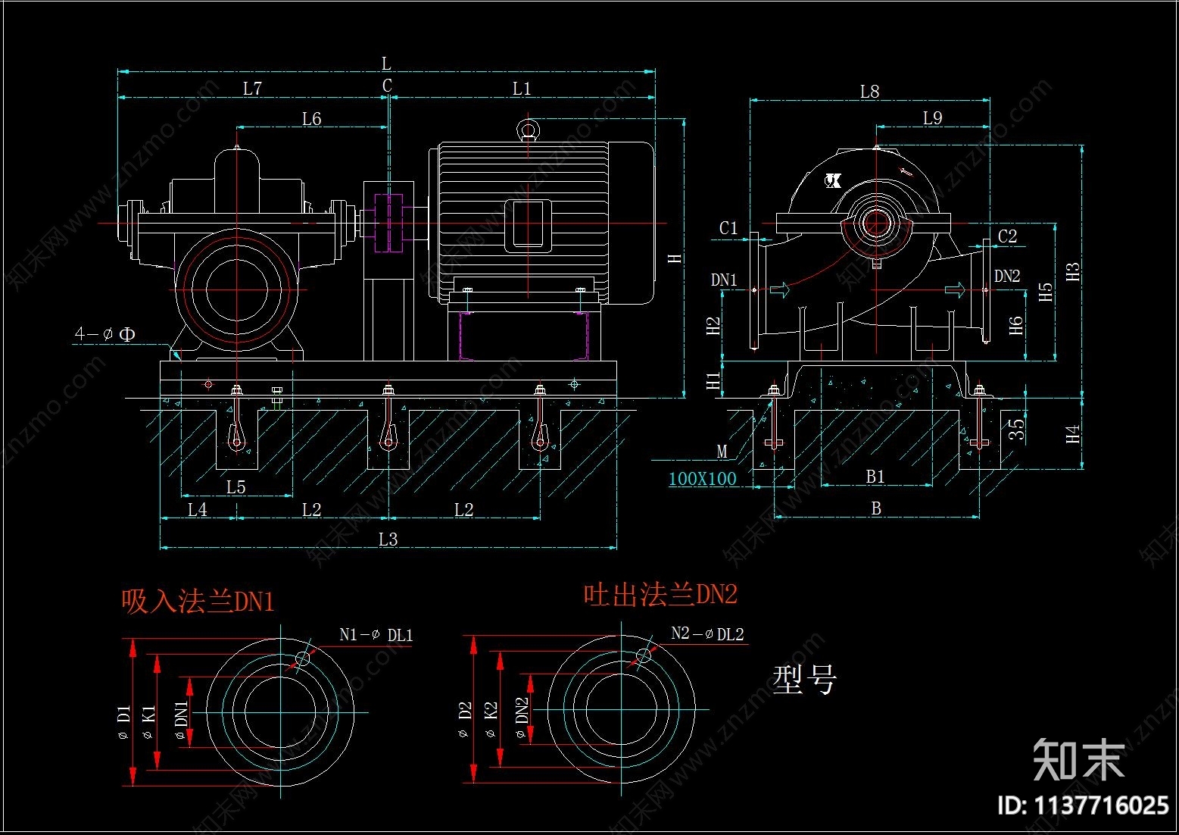Select the L9 dimension label
The width and height of the screenshot is (1179, 835).
[x=933, y=118]
